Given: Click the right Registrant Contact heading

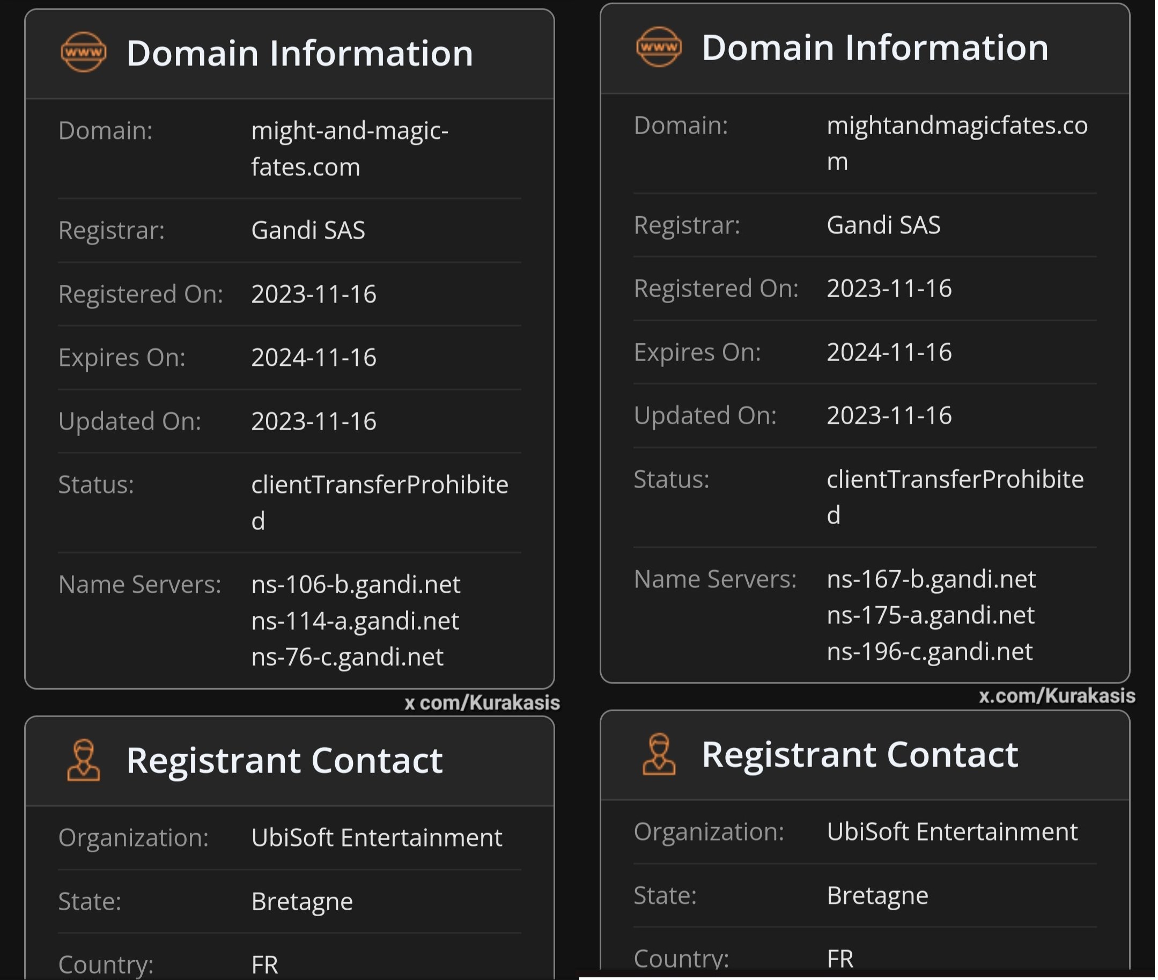Looking at the screenshot, I should click(x=859, y=754).
